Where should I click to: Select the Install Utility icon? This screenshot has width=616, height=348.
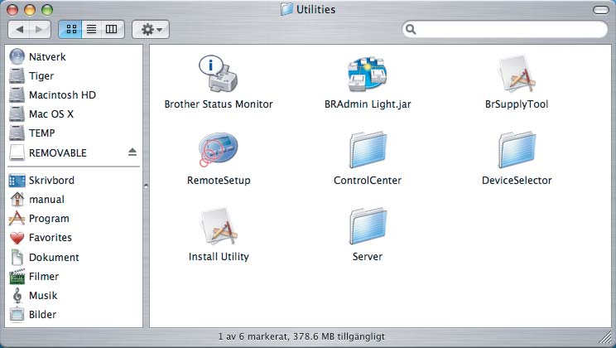pos(219,226)
